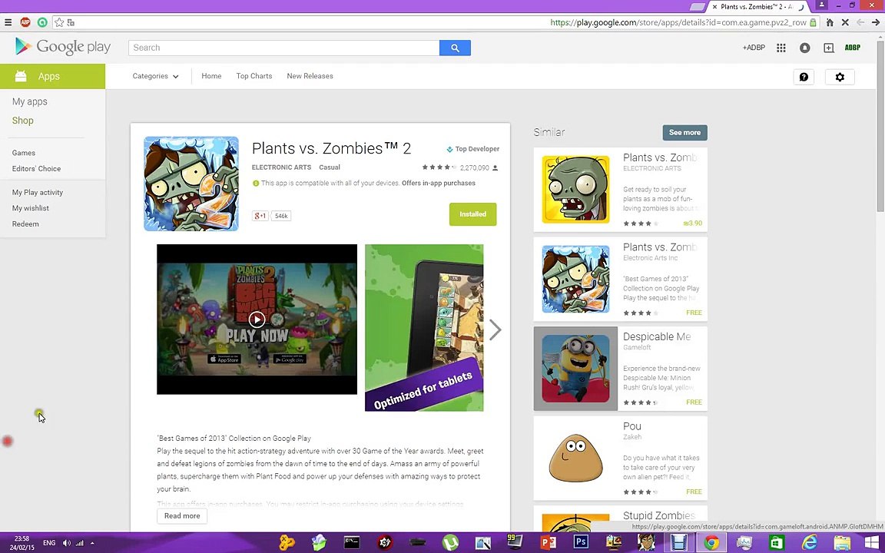Click the ELECTRONIC ARTS developer link
Viewport: 885px width, 553px height.
pos(281,167)
